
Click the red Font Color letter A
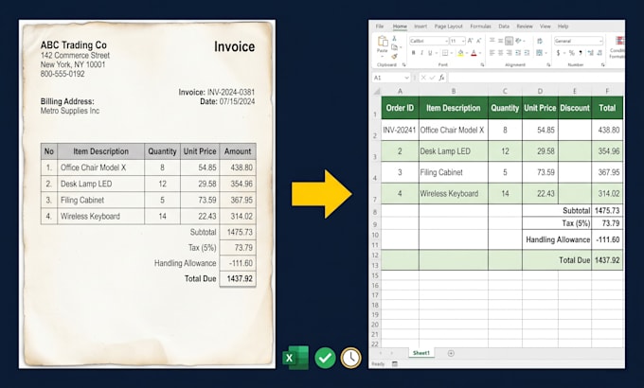(x=474, y=53)
